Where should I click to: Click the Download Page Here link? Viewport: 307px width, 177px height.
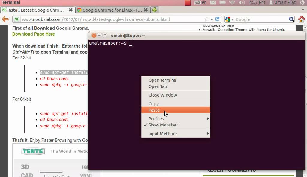point(34,34)
